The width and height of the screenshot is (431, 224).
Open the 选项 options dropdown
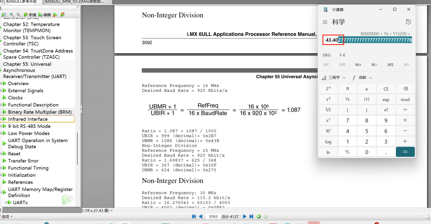[x=6, y=216]
